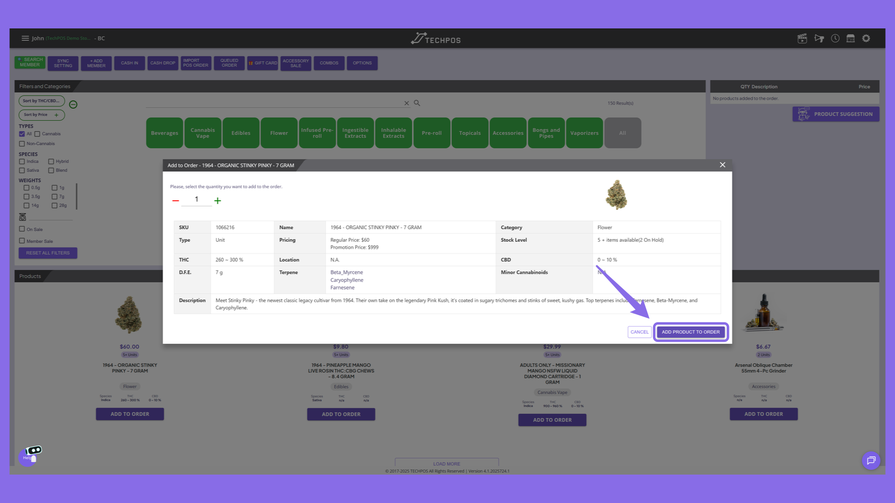Screen dimensions: 895x503
Task: Click the Gift Card button
Action: (x=262, y=63)
